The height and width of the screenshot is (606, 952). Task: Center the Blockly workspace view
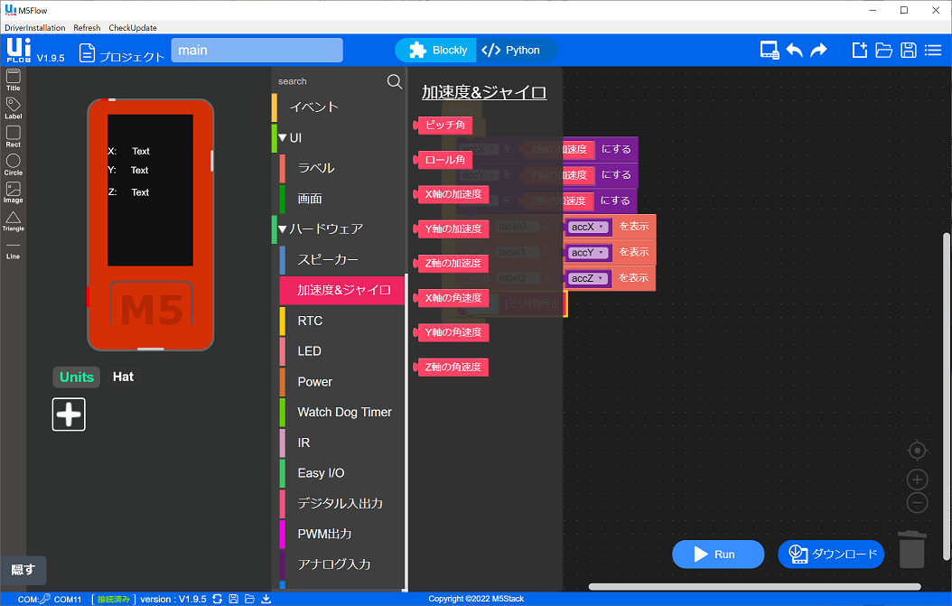pos(917,451)
